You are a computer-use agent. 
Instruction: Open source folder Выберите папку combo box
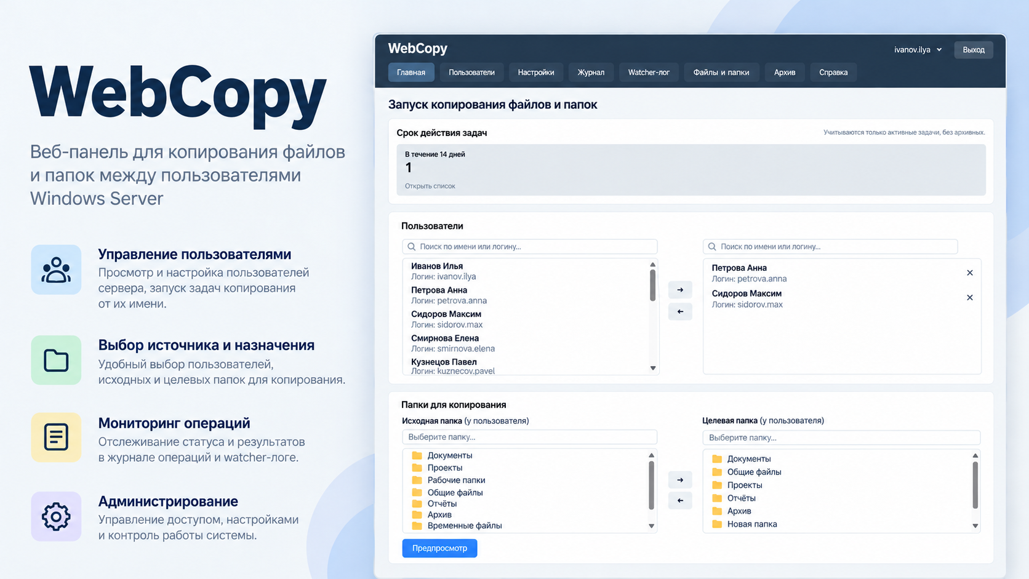529,437
